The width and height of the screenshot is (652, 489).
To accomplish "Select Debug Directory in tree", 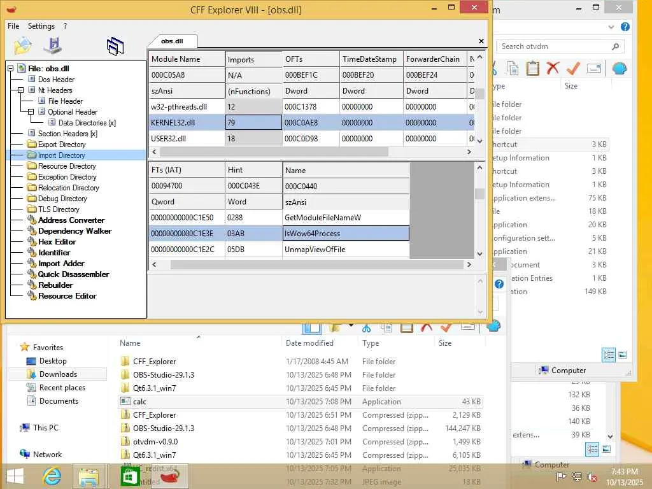I will (62, 199).
